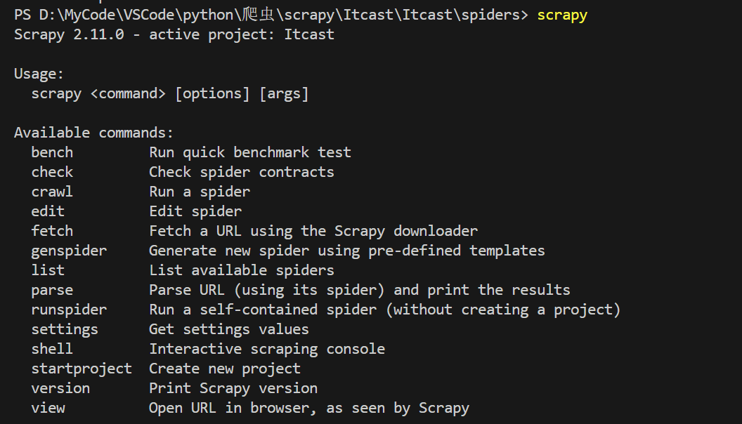Click the 'crawl' command name
The image size is (742, 424).
click(x=52, y=192)
